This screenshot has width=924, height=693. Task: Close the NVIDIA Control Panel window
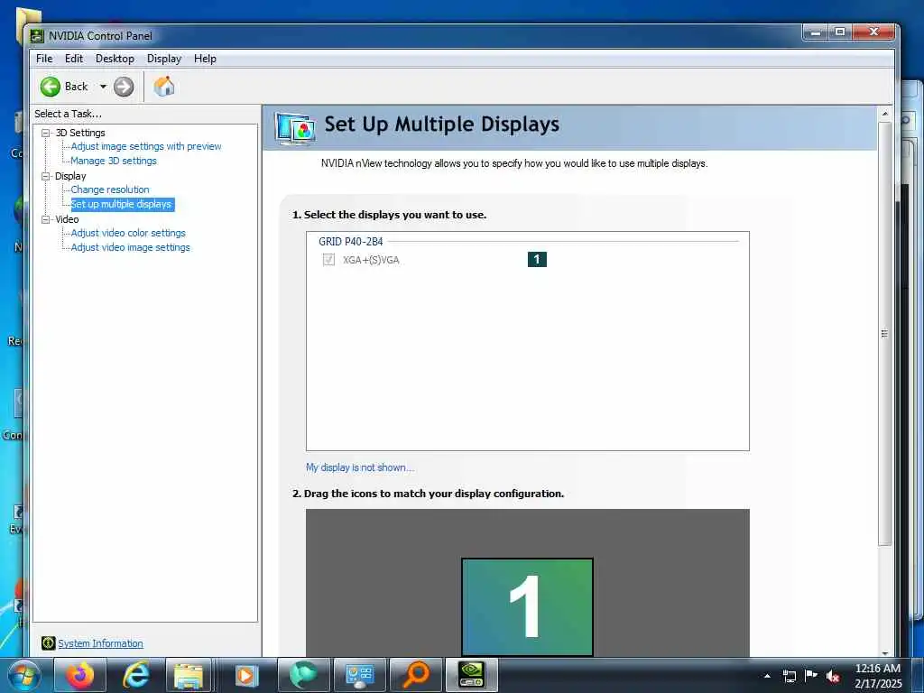pos(874,32)
